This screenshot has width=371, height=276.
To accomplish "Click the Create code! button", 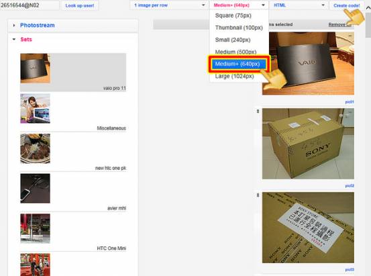I will pos(346,5).
